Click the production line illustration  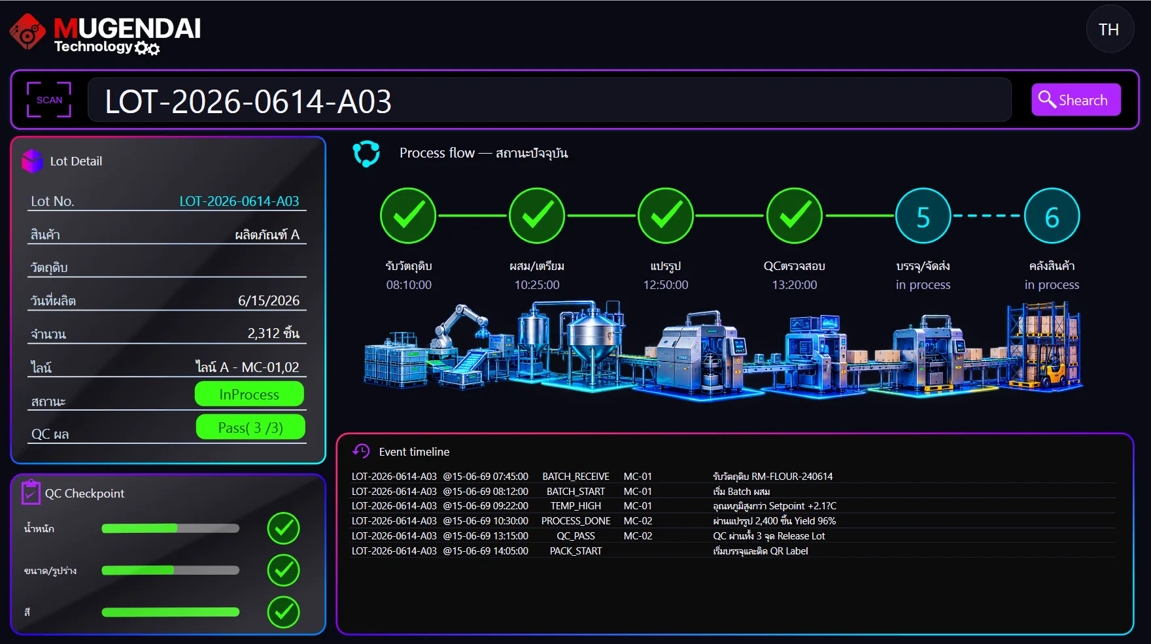723,350
